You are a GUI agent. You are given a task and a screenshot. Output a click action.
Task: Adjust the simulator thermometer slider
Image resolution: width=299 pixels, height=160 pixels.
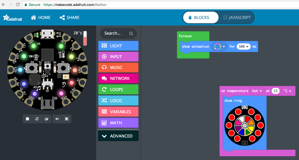[x=85, y=39]
